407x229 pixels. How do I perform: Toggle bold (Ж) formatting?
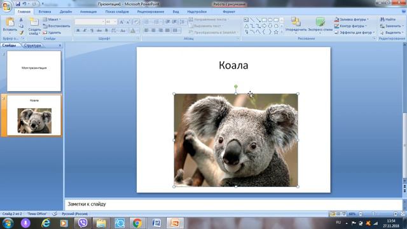(78, 31)
